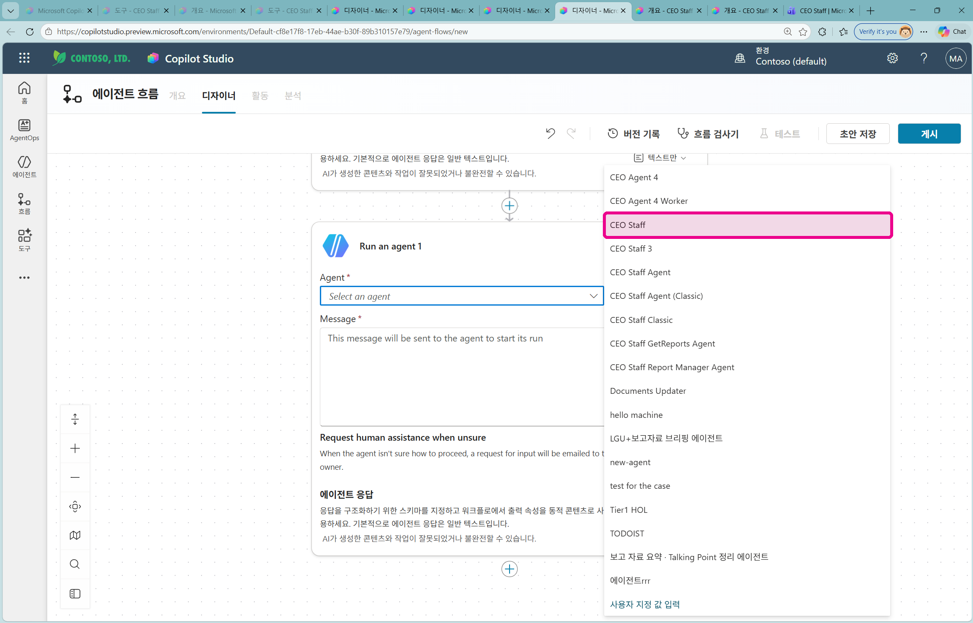The width and height of the screenshot is (973, 623).
Task: Run the 흐름 검사기 flow checker
Action: (708, 134)
